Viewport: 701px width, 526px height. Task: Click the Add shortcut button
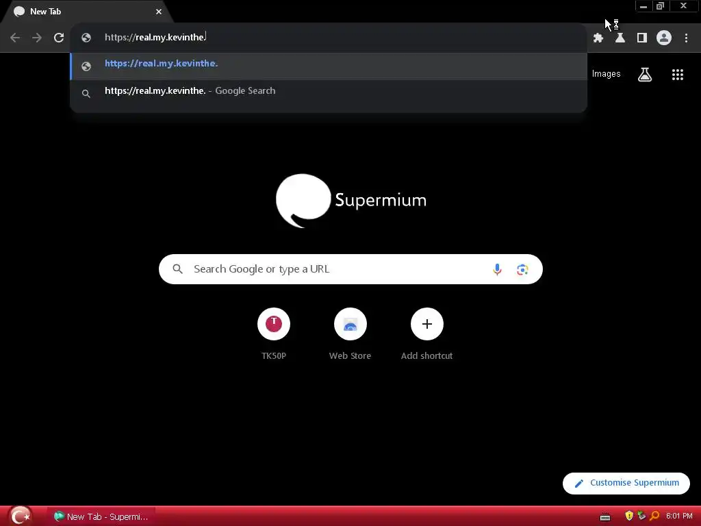point(427,334)
